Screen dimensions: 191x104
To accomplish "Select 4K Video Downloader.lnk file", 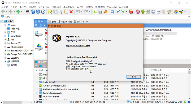I will pos(54,86).
